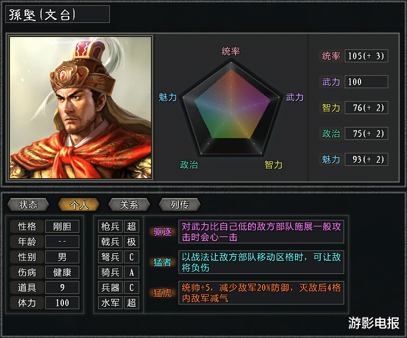Open the 关系 tab
This screenshot has height=338, width=407.
click(x=129, y=205)
